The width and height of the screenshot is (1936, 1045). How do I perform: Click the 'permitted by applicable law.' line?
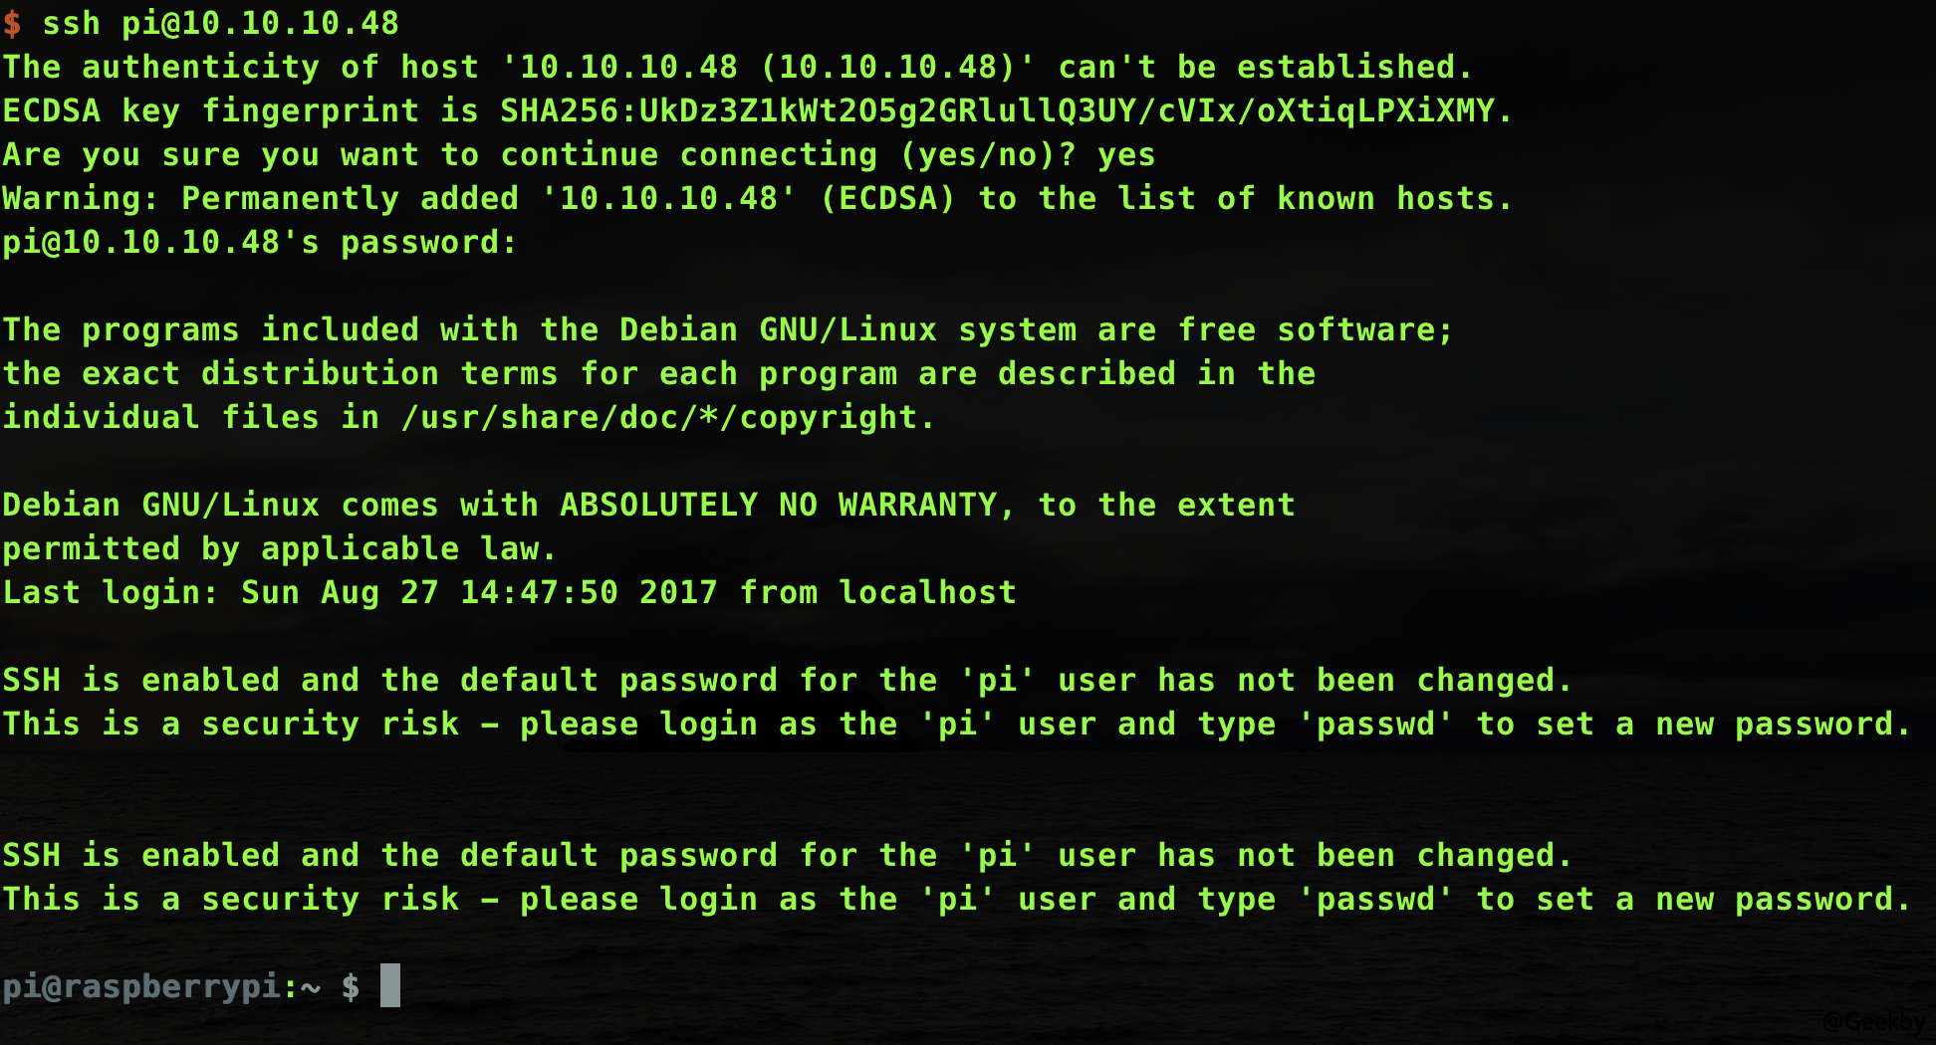click(x=280, y=548)
